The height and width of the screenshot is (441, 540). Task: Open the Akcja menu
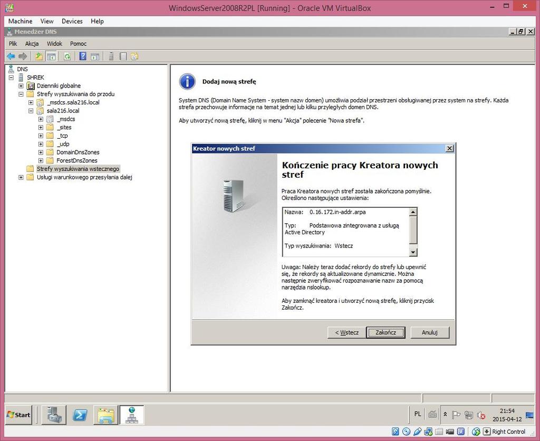click(x=32, y=43)
